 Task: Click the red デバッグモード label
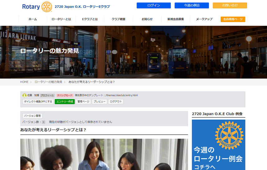65,95
